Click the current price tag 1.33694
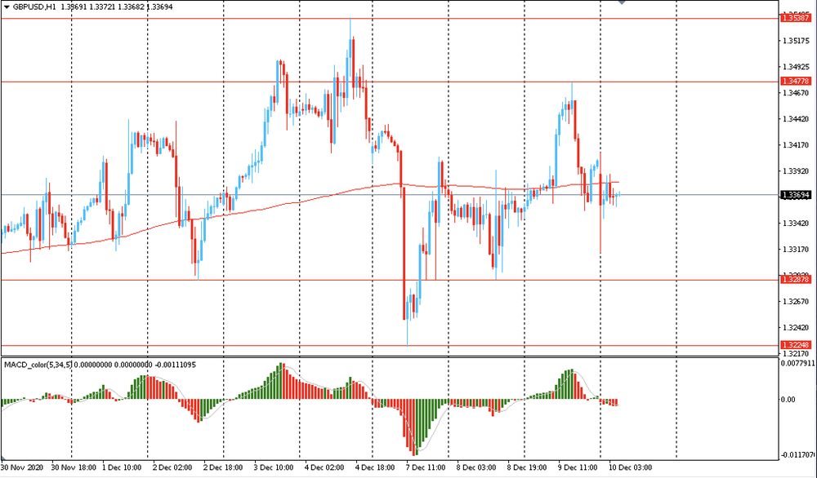Screen dimensions: 817x478 (x=796, y=195)
